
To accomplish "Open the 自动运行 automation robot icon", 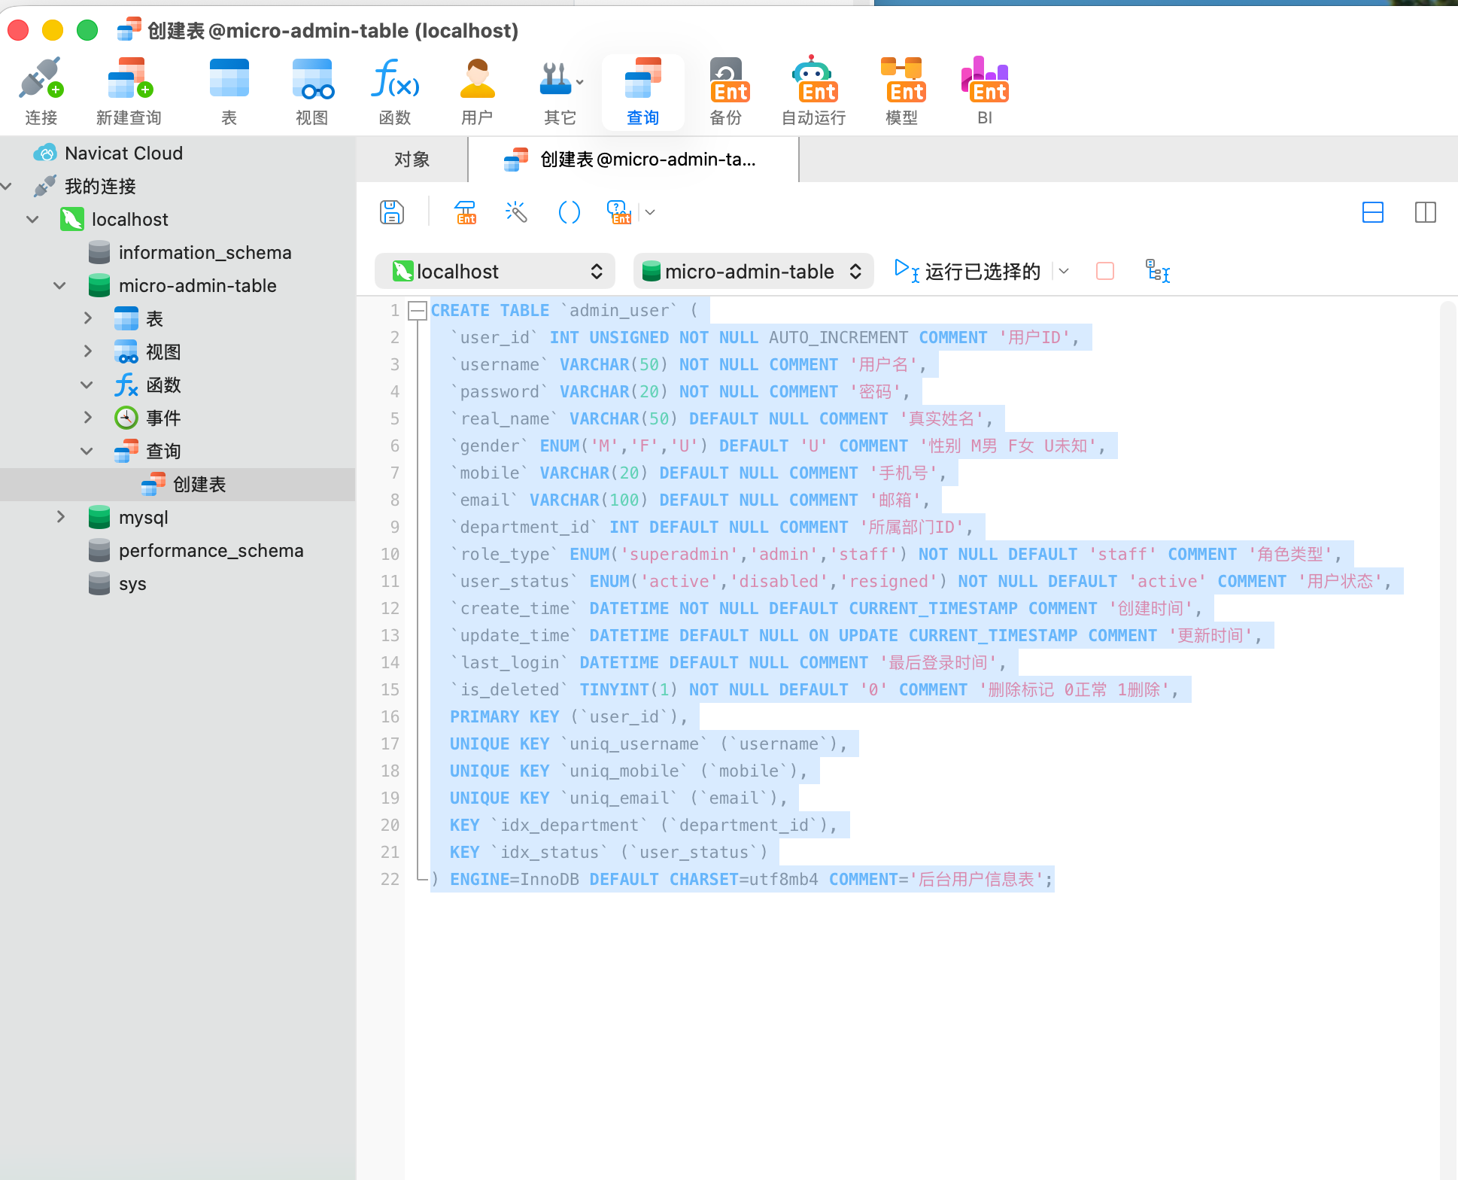I will pyautogui.click(x=814, y=78).
